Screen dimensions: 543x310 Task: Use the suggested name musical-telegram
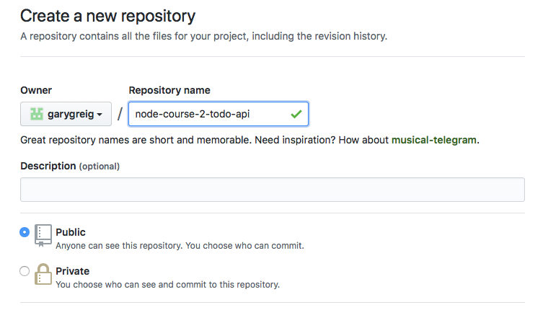point(433,140)
